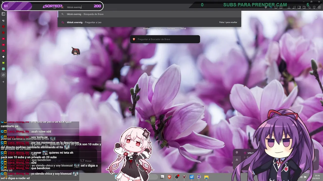Open the extensions puzzle icon
Image resolution: width=323 pixels, height=181 pixels.
click(276, 7)
